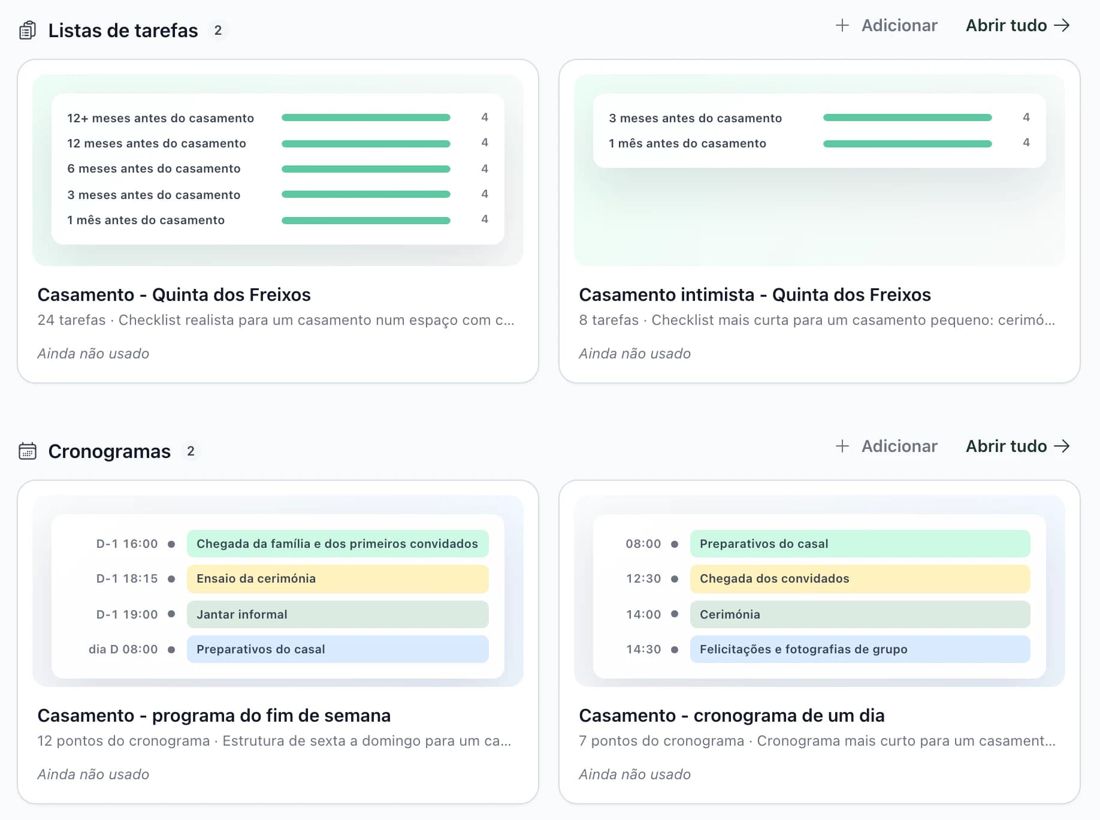The image size is (1100, 820).
Task: Open all schedules with Abrir tudo
Action: [1017, 446]
